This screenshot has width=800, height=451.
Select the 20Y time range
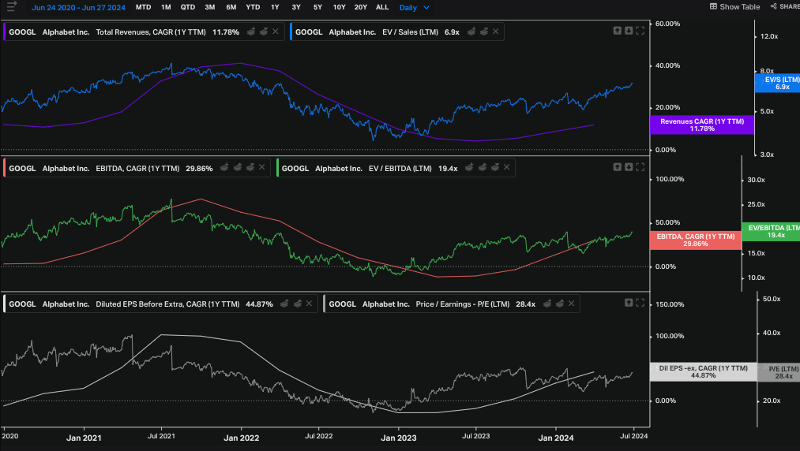(x=361, y=7)
